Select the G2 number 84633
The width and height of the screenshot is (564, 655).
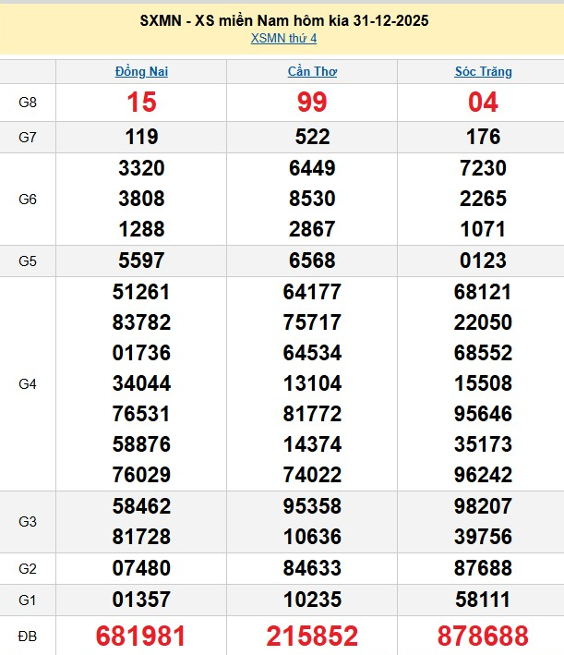(312, 567)
